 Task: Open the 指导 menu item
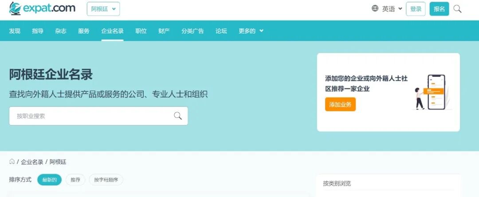click(x=38, y=31)
